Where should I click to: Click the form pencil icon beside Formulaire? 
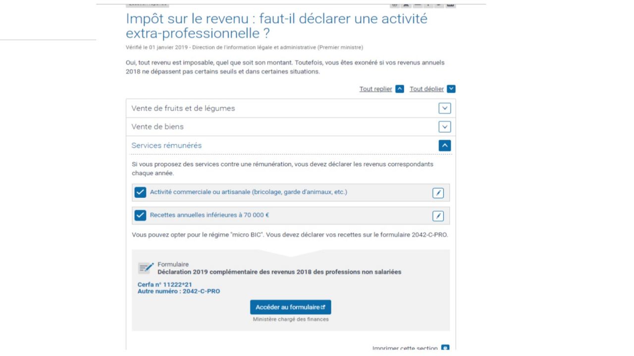pos(146,268)
